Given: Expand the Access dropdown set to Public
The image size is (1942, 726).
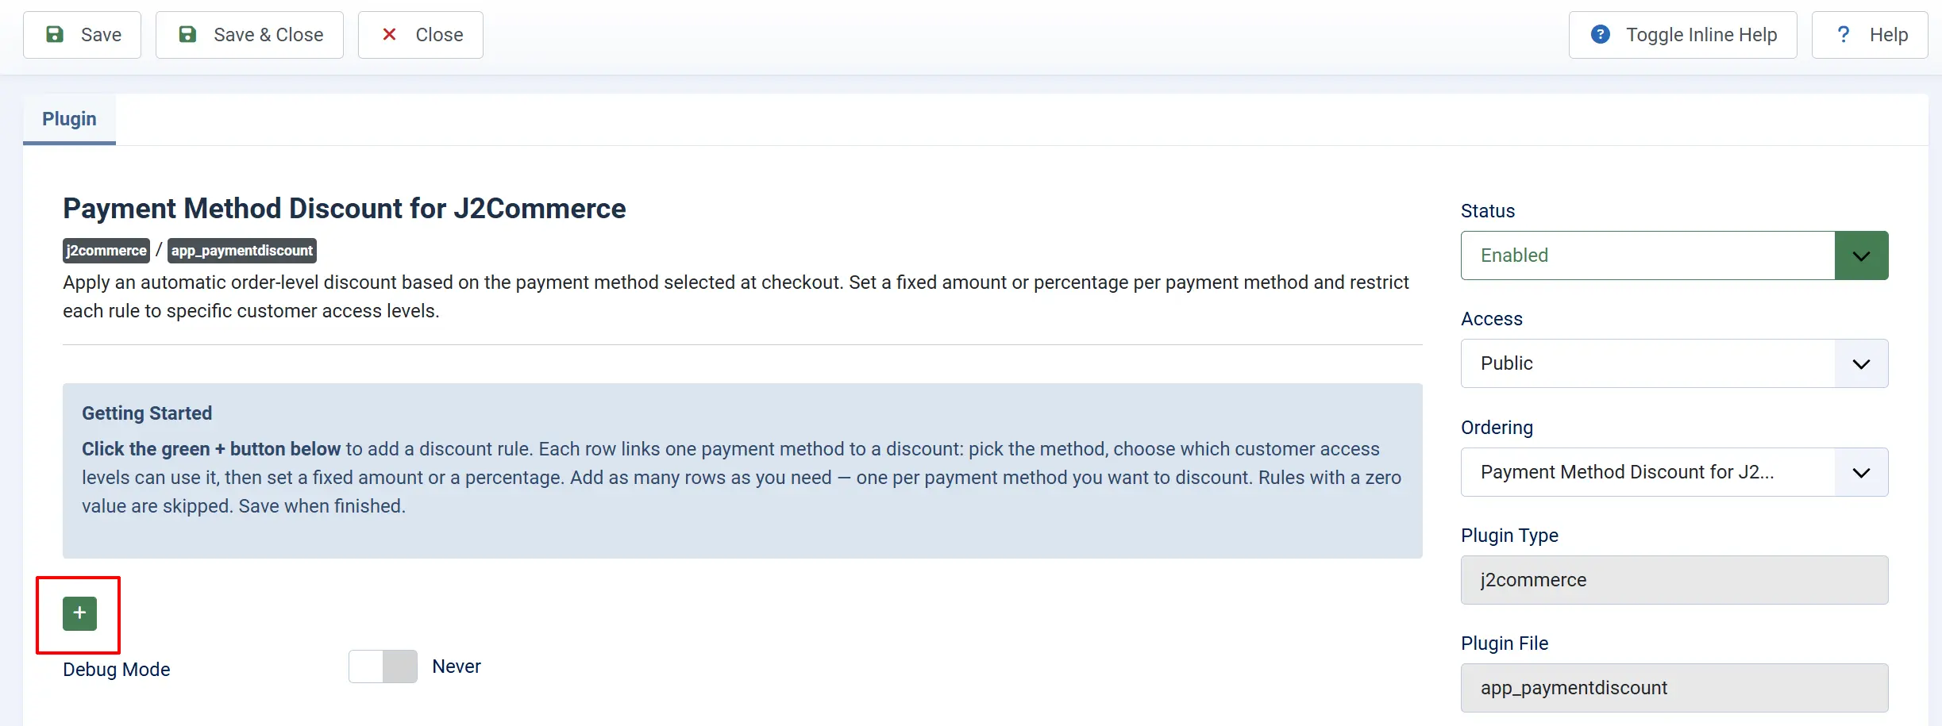Looking at the screenshot, I should pyautogui.click(x=1674, y=363).
